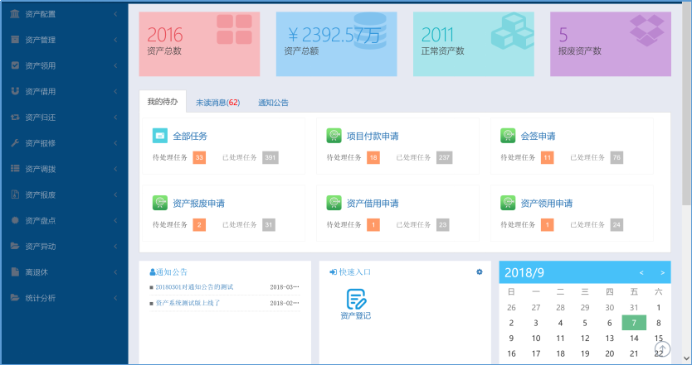Click the 全部任务 blue card icon
692x365 pixels.
coord(160,136)
